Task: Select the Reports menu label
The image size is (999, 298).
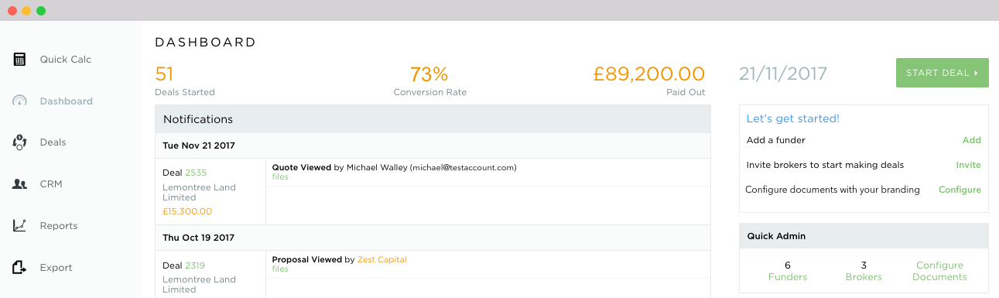Action: tap(59, 226)
